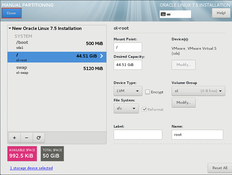Click the VMware Virtual S (sda) device text

(194, 51)
